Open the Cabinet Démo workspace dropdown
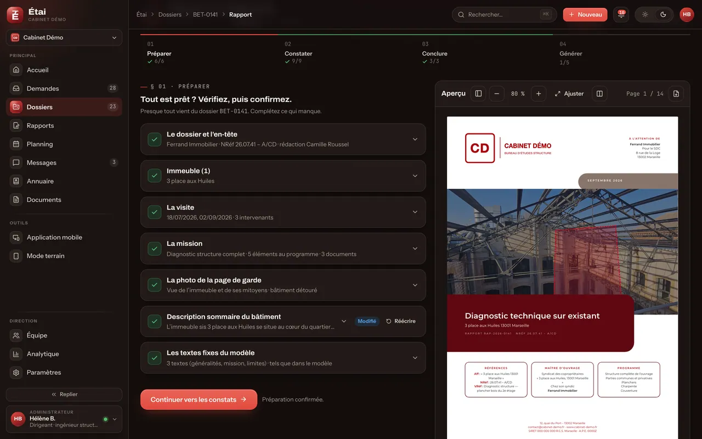 [x=64, y=38]
